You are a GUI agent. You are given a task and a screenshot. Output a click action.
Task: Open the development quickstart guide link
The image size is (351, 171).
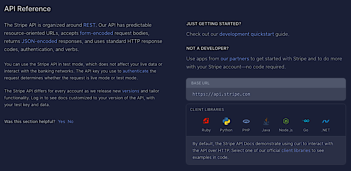(x=247, y=34)
